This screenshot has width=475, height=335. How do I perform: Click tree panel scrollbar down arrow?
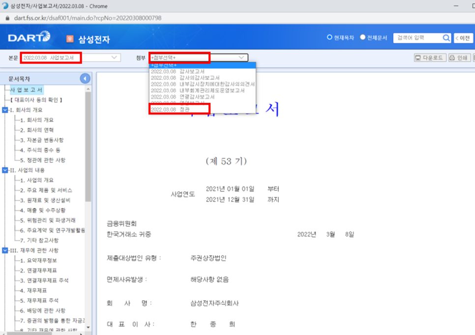88,328
